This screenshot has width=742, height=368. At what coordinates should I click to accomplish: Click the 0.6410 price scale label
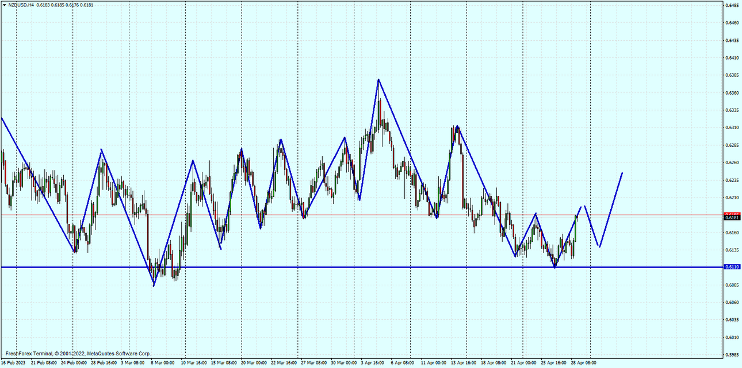pyautogui.click(x=732, y=58)
